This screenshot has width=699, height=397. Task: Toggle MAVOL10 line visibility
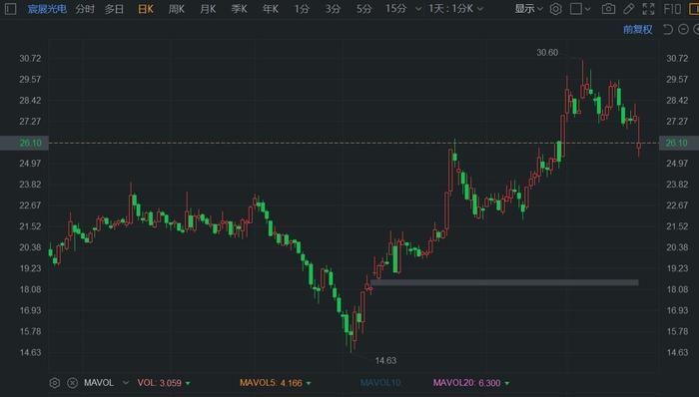(380, 383)
